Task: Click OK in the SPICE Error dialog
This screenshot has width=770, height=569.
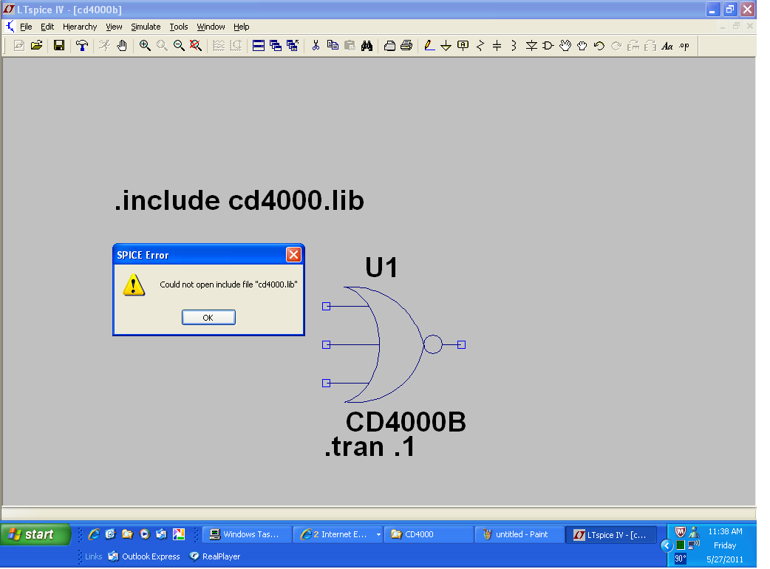Action: (x=208, y=318)
